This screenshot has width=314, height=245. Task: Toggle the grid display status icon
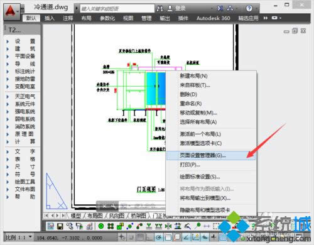tap(140, 237)
